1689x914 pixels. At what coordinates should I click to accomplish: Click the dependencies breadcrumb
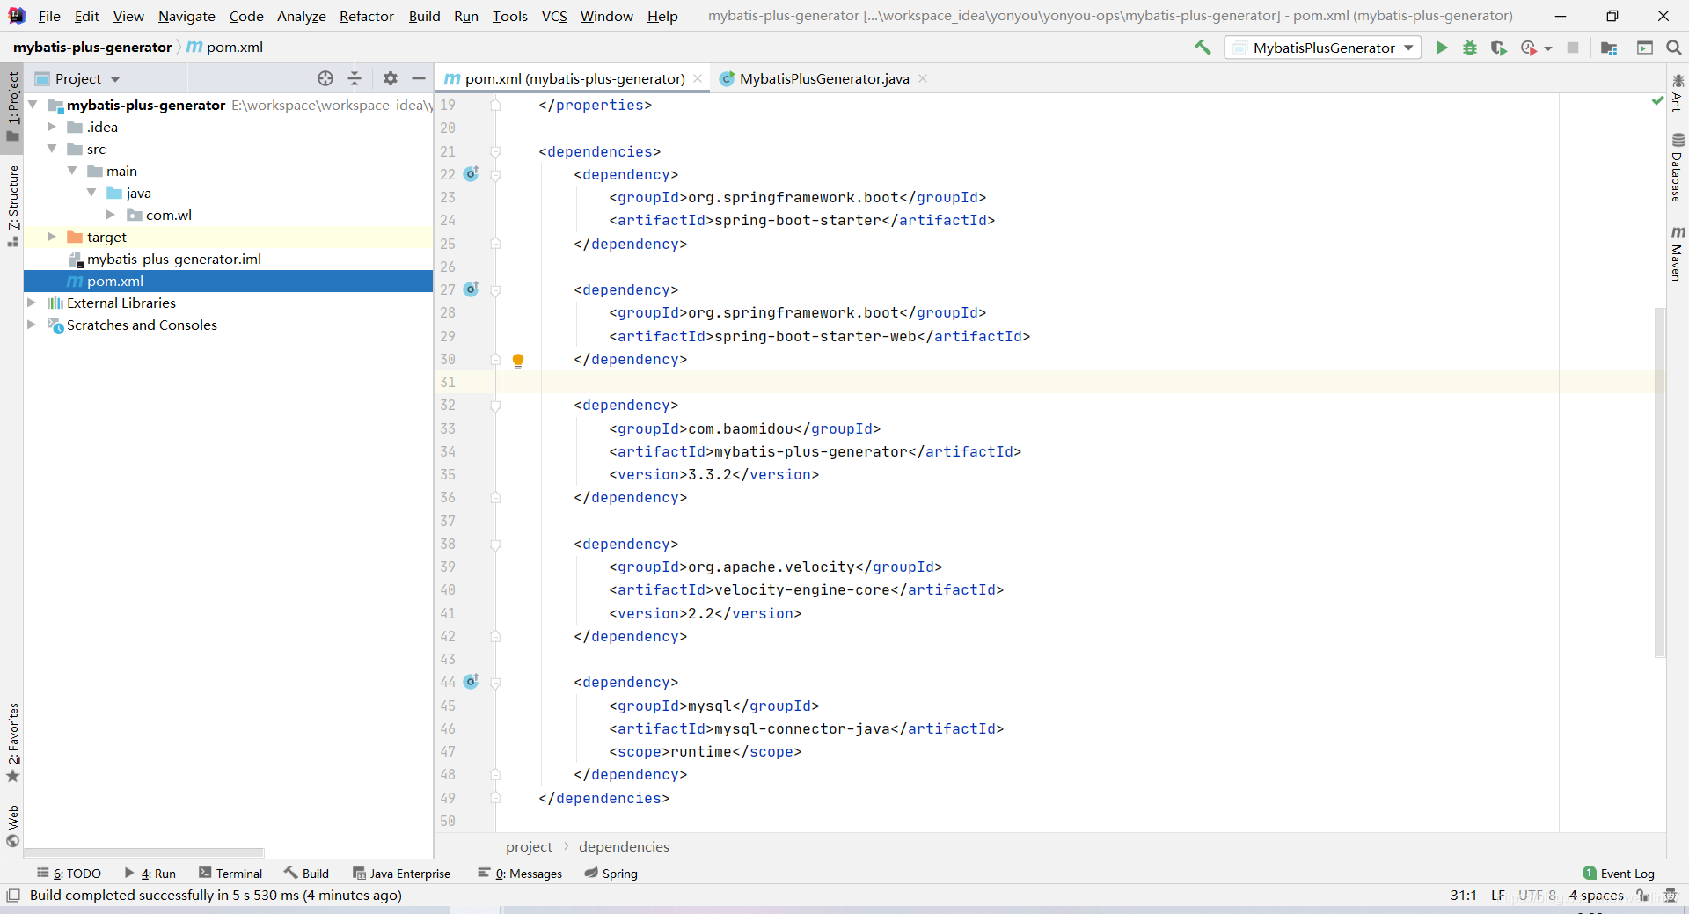tap(624, 846)
